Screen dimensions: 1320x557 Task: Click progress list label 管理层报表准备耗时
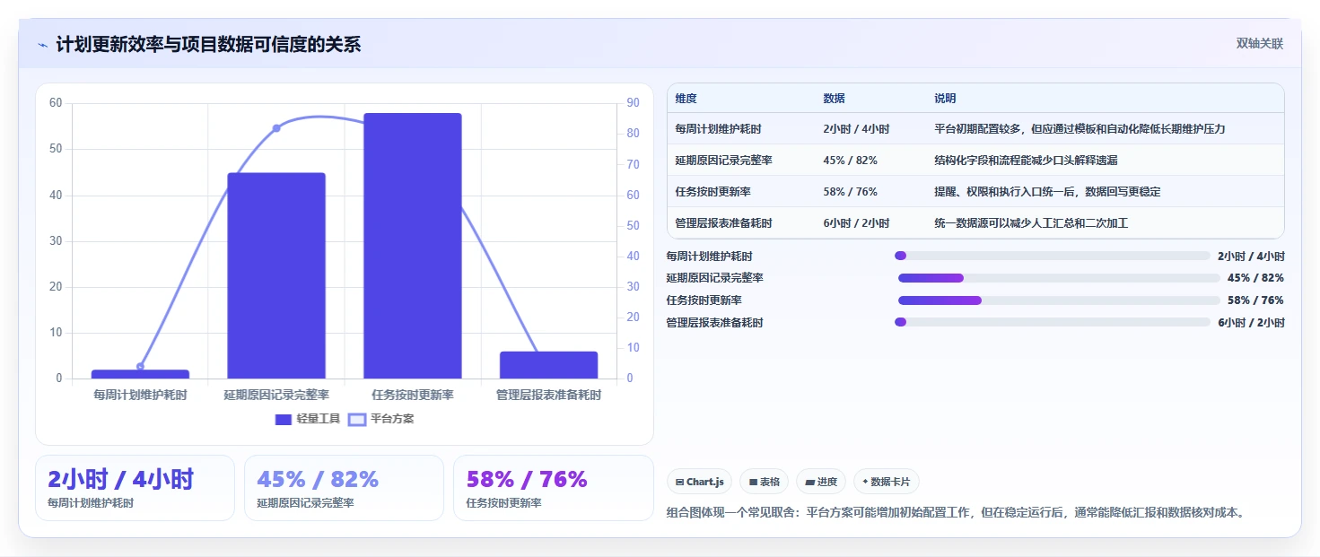(715, 323)
